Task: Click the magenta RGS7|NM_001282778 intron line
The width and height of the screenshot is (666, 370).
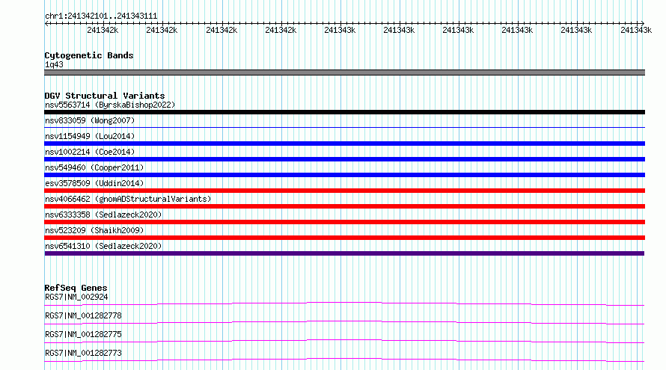Action: (344, 322)
